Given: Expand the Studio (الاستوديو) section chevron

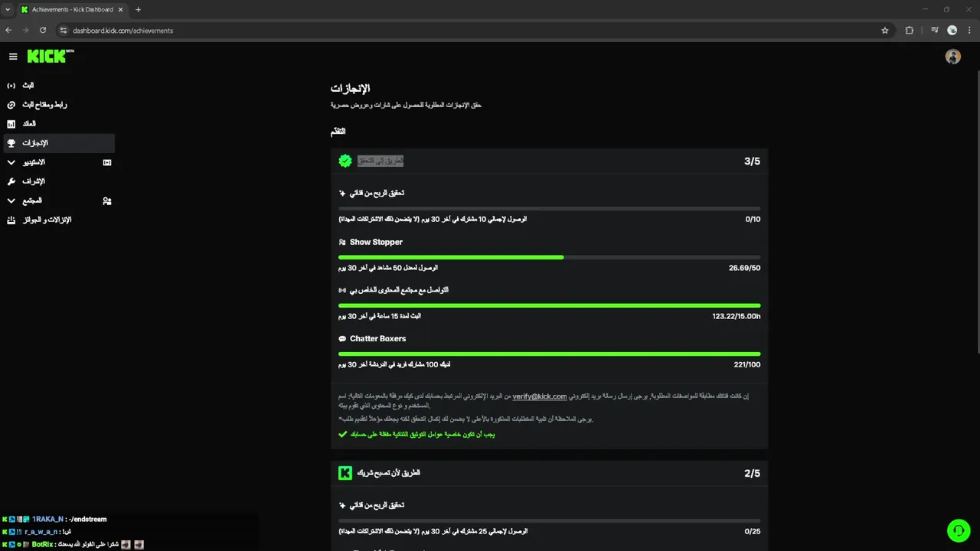Looking at the screenshot, I should (x=11, y=162).
